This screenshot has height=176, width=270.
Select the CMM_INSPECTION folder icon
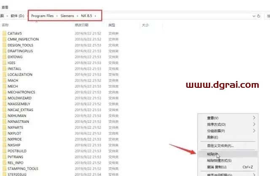tap(5, 39)
